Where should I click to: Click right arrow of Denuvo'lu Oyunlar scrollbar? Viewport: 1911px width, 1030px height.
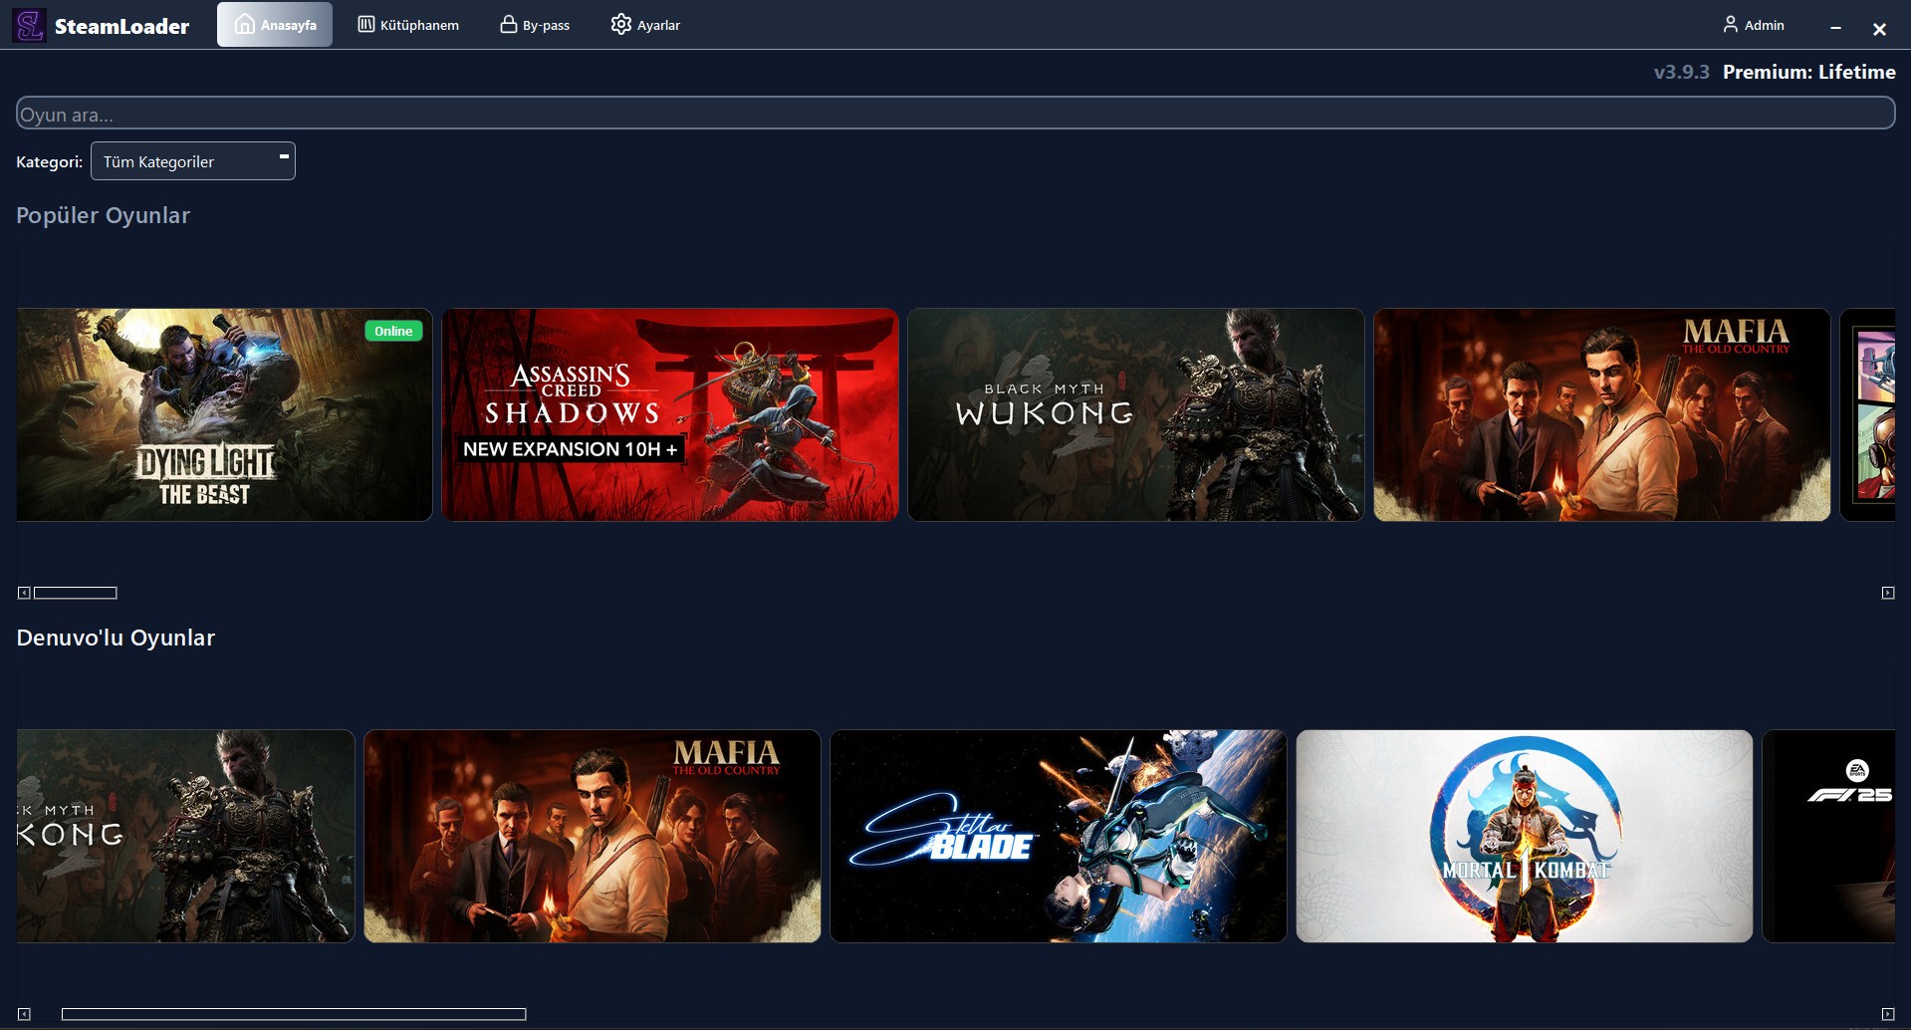1887,1014
